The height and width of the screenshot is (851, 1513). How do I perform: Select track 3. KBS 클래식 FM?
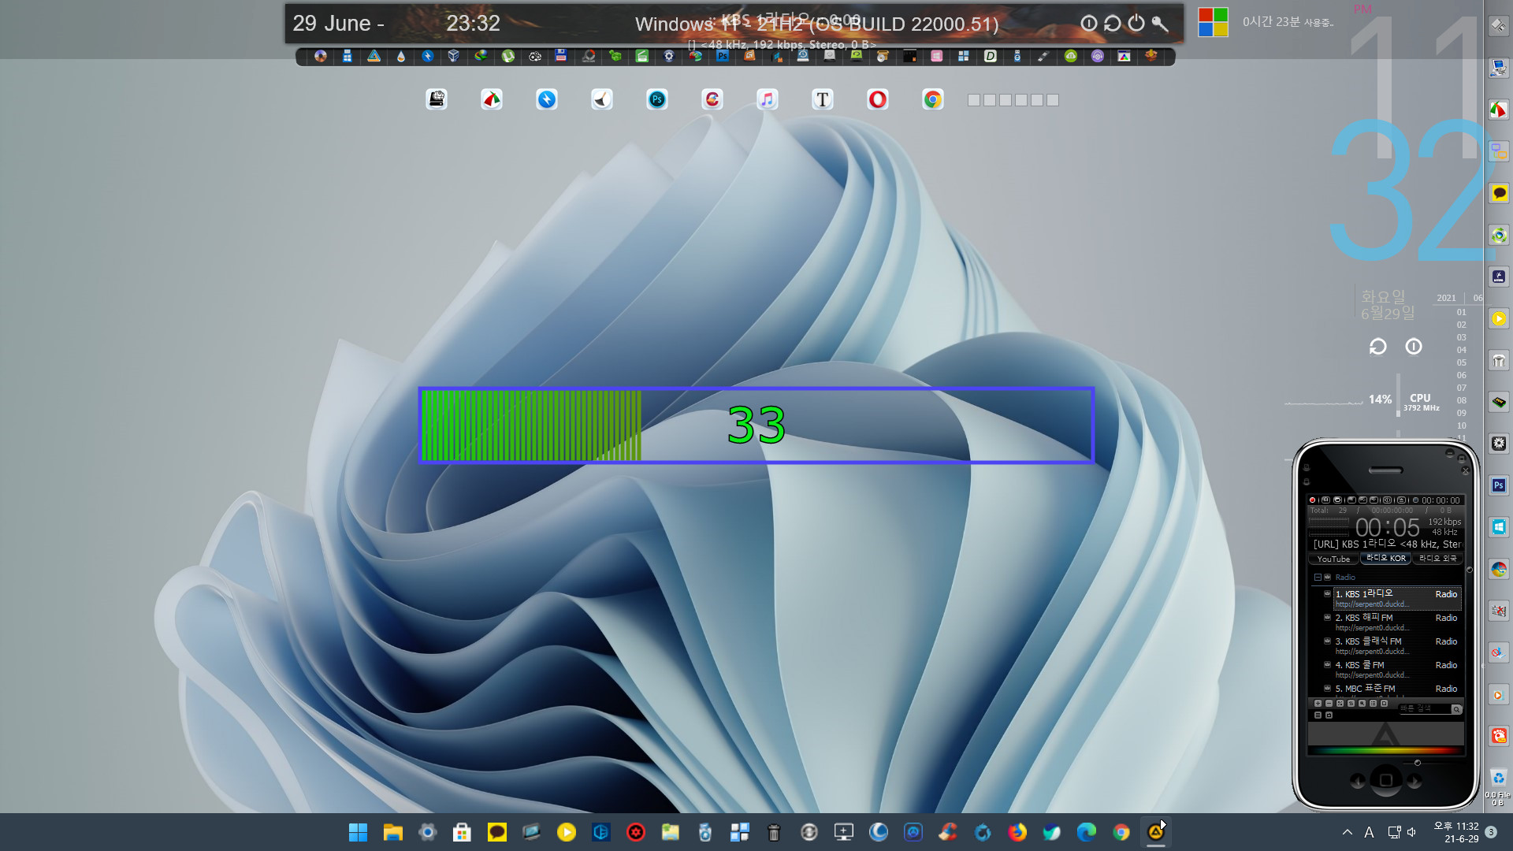[1396, 645]
